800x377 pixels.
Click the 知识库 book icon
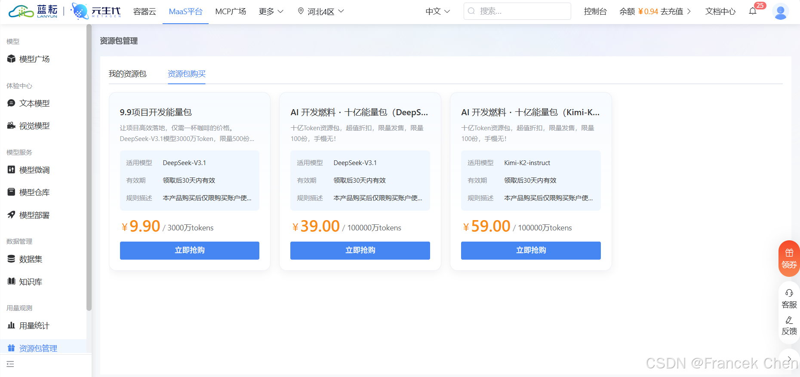point(12,281)
